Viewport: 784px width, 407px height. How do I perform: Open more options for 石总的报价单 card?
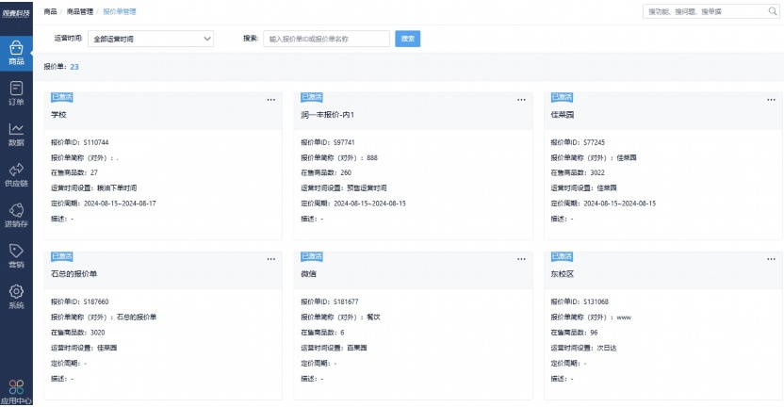[271, 259]
